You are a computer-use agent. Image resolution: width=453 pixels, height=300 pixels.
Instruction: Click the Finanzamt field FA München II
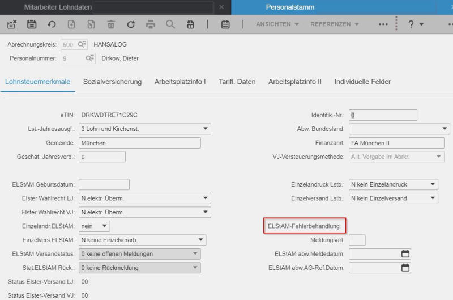point(396,143)
